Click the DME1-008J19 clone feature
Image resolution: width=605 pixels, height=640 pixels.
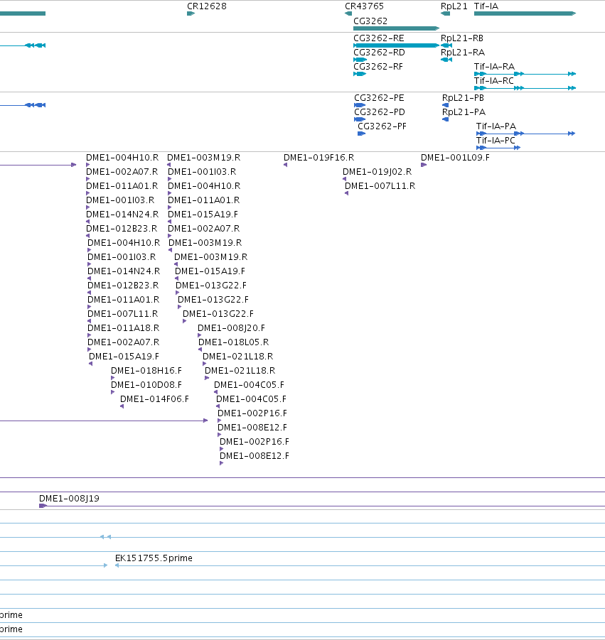pos(322,506)
